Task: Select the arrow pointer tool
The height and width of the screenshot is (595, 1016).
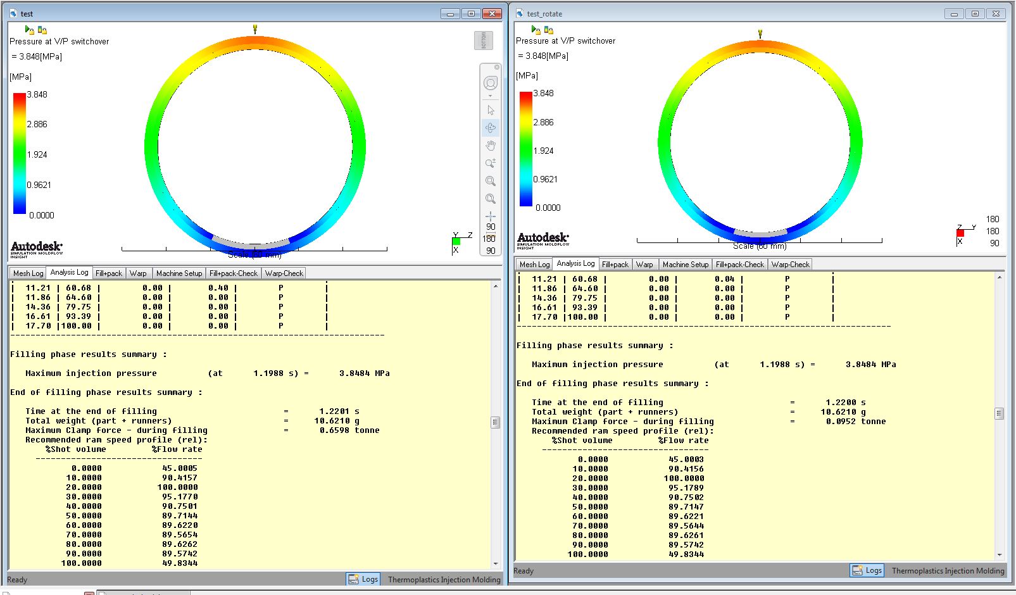Action: pyautogui.click(x=491, y=110)
